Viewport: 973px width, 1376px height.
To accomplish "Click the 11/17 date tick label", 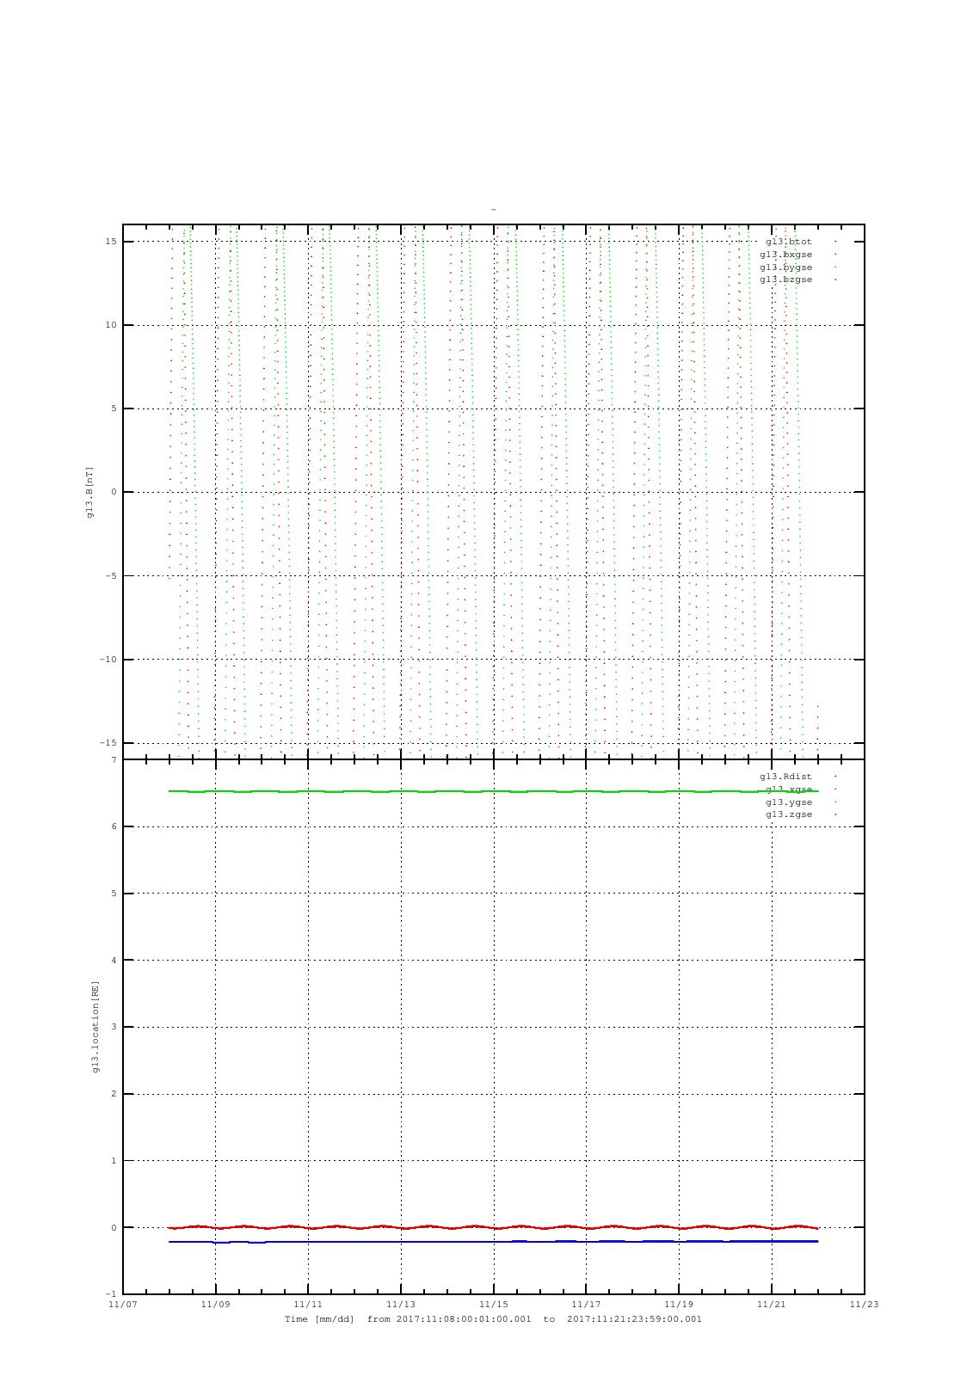I will 586,1305.
